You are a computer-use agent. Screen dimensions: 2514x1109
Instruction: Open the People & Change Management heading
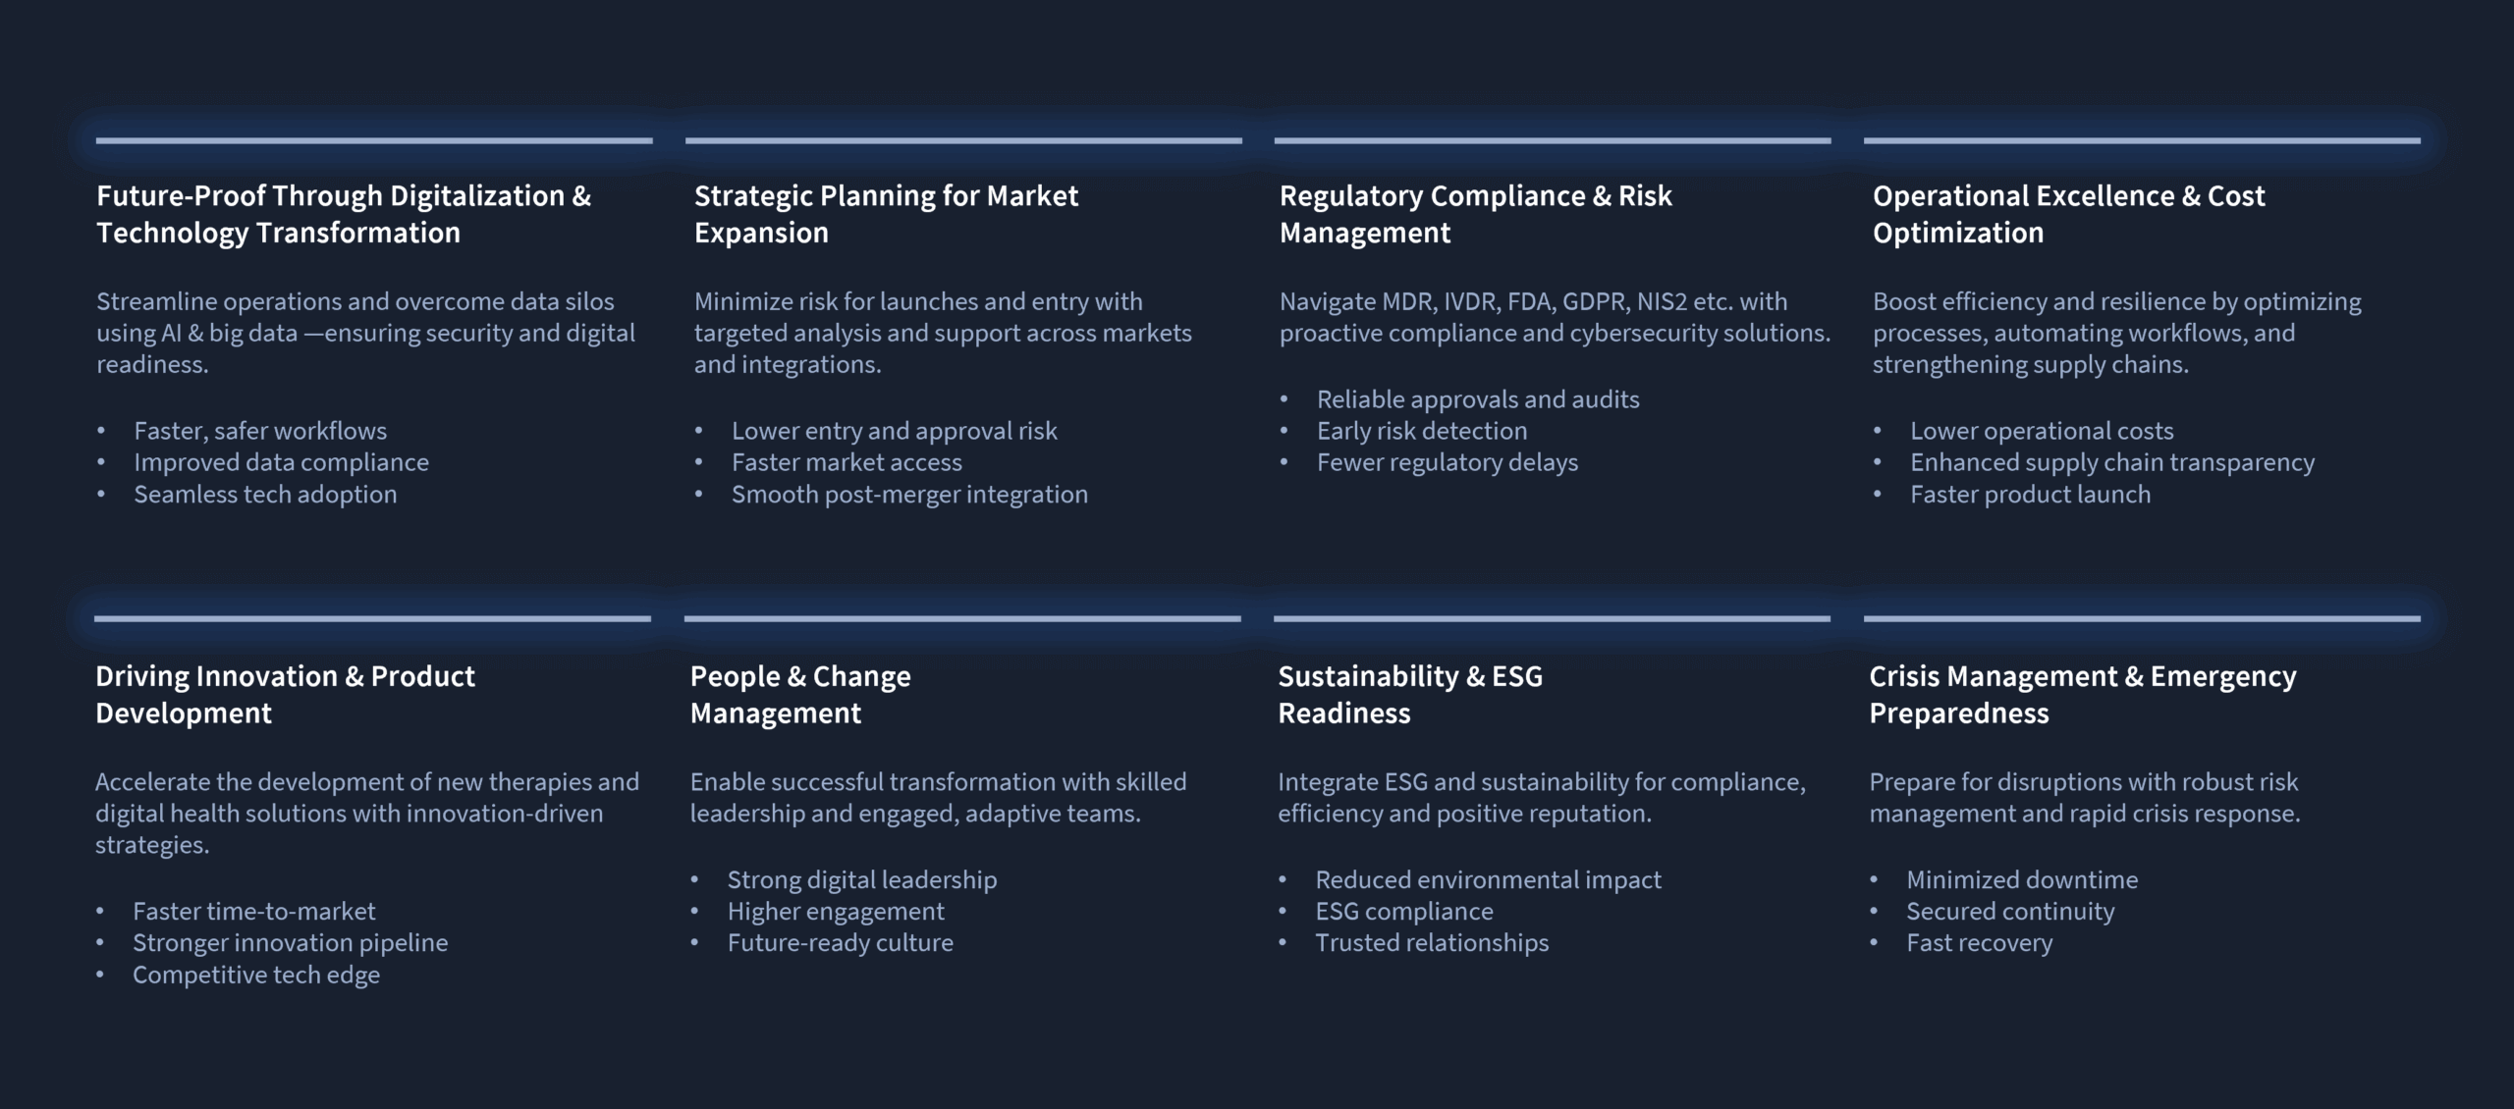click(800, 694)
